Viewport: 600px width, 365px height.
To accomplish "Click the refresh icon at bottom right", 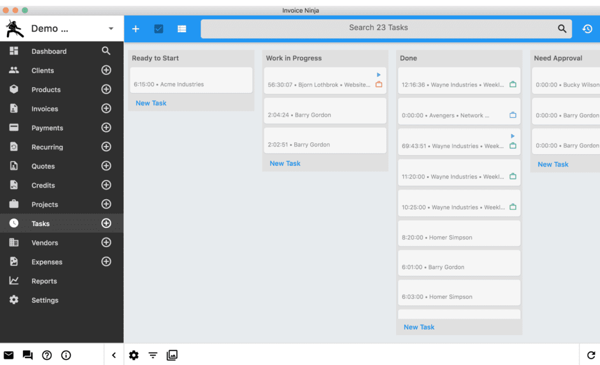I will pos(591,355).
